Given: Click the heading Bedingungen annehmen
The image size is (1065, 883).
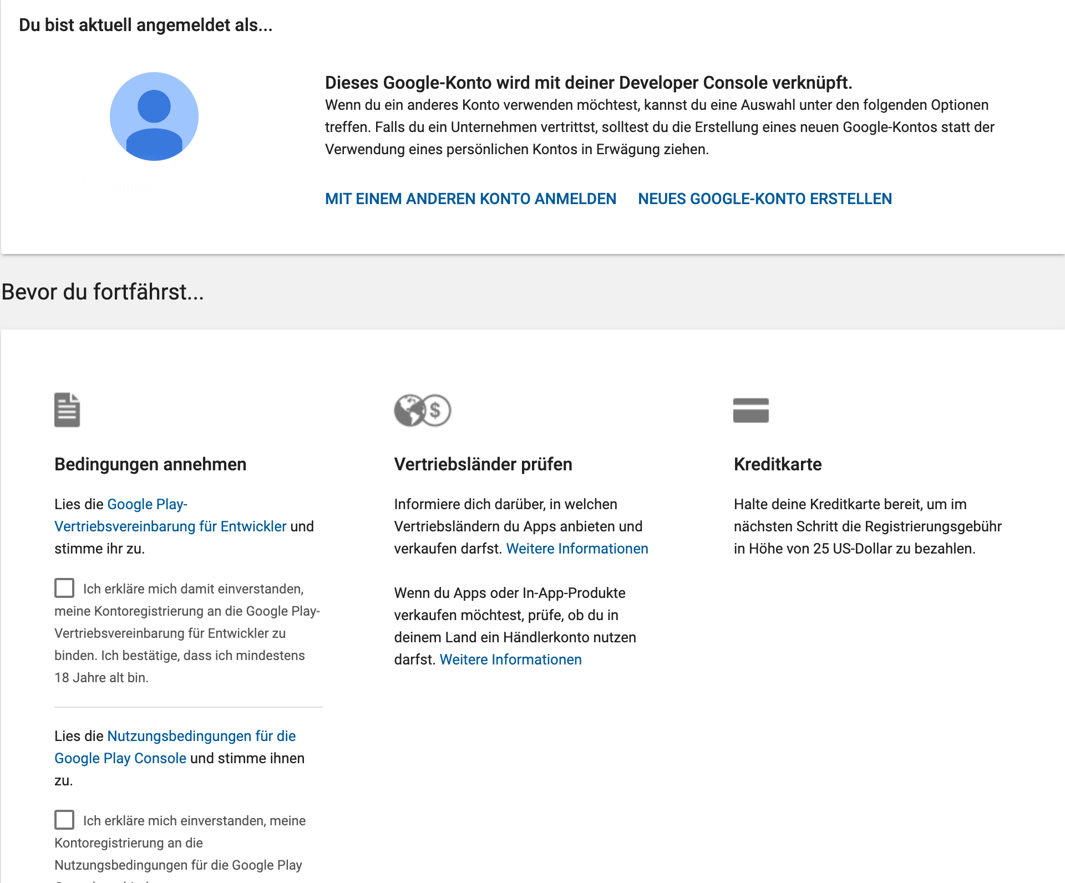Looking at the screenshot, I should coord(150,464).
